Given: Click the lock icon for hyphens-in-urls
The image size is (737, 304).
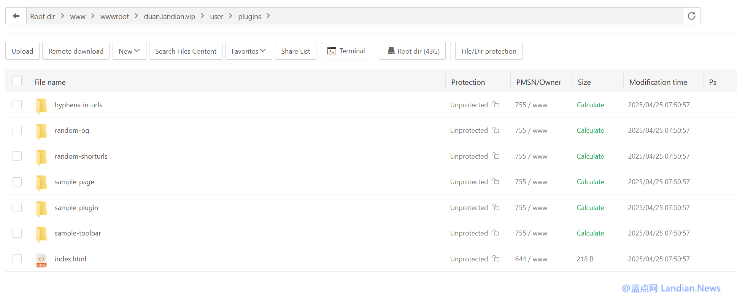Looking at the screenshot, I should (496, 104).
